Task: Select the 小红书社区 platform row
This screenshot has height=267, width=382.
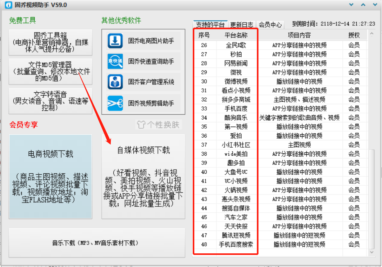Action: tap(280, 145)
